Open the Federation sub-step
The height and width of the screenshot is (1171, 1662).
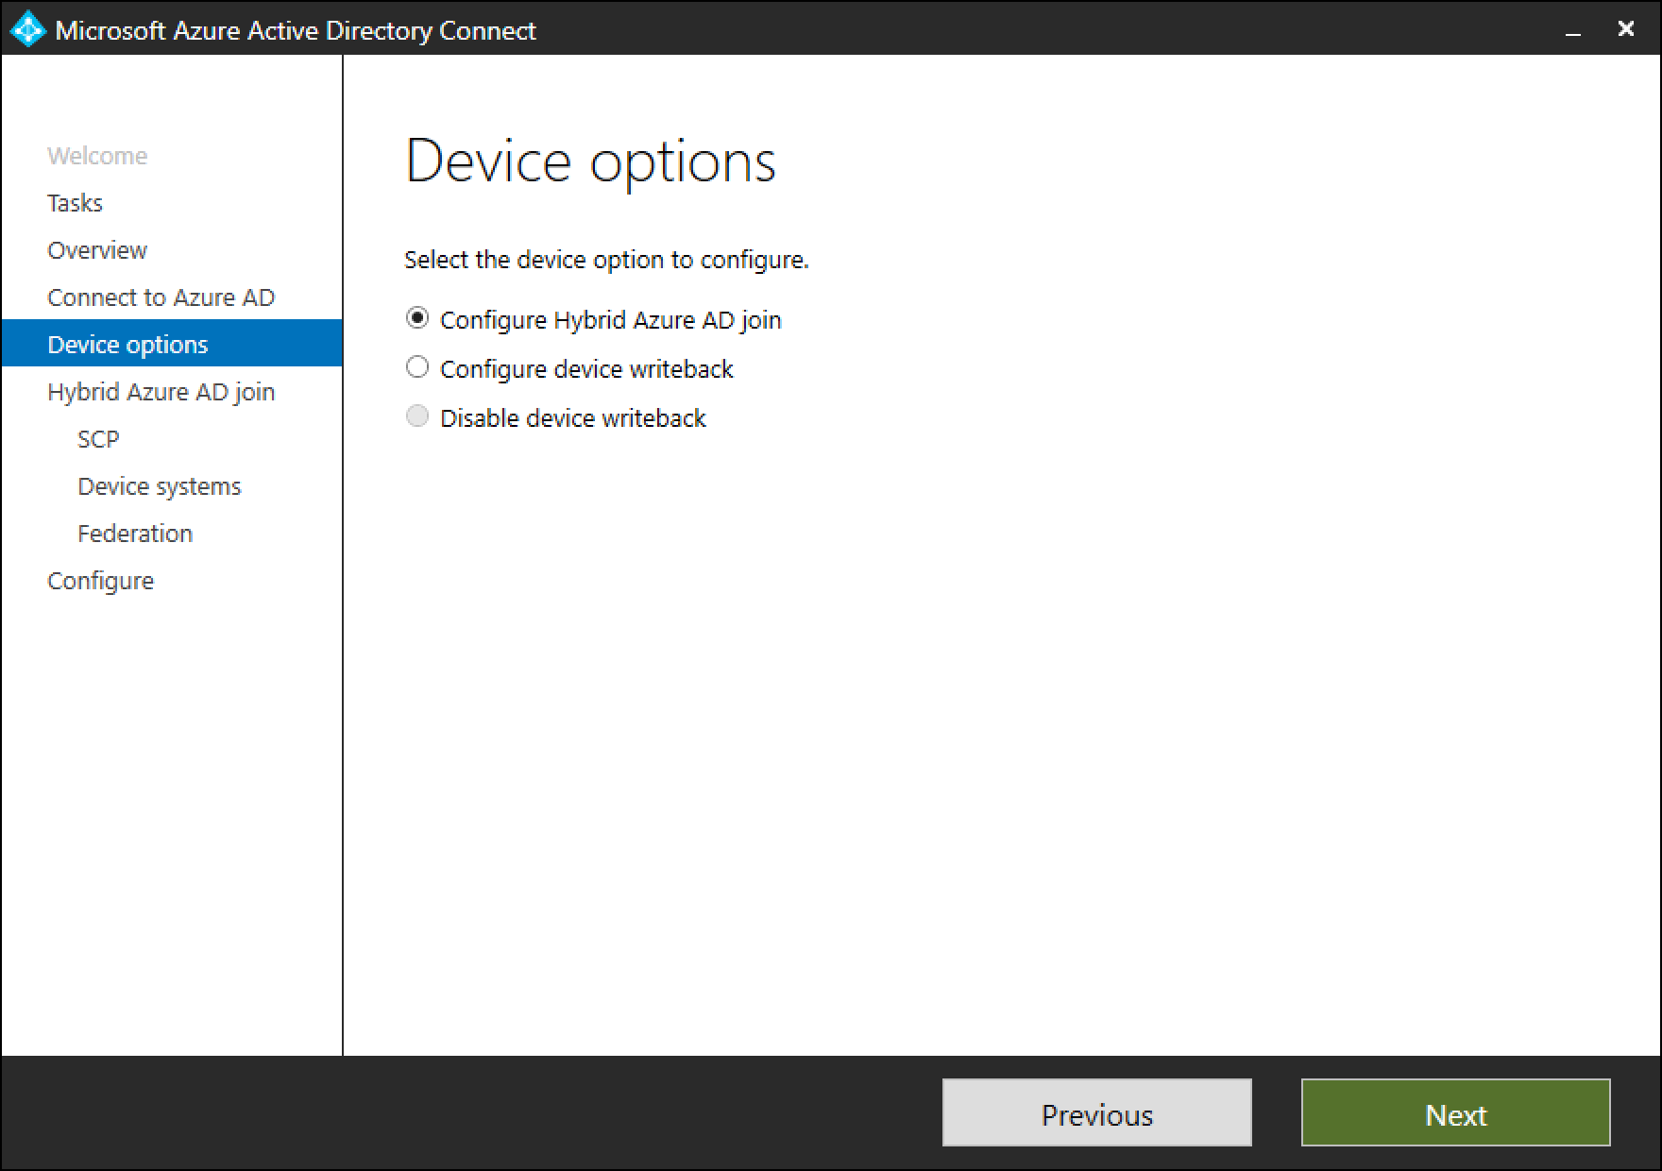135,533
